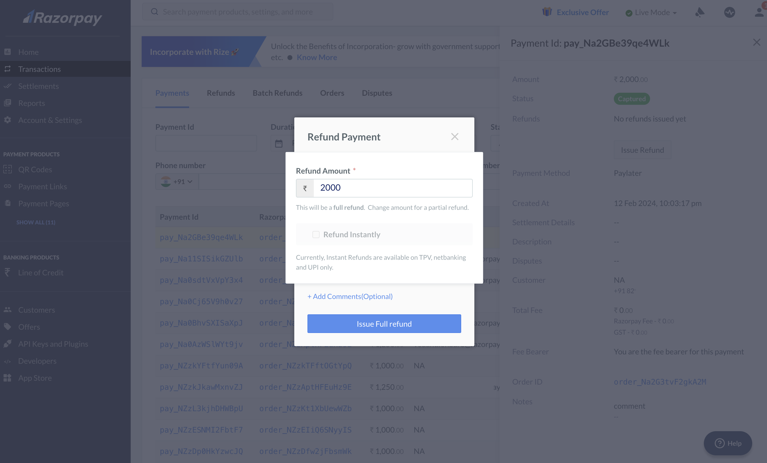Open order order_NZzKt1XbUewWZb

[305, 408]
